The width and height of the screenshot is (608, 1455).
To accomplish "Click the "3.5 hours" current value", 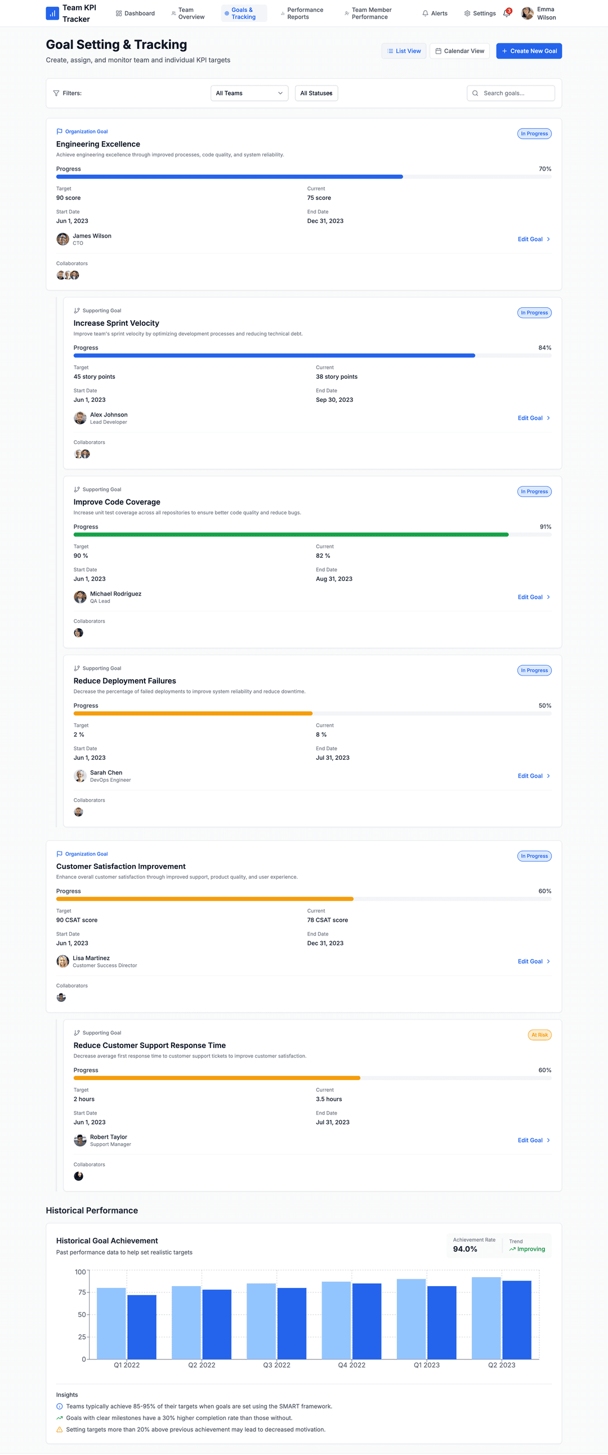I will (329, 1099).
